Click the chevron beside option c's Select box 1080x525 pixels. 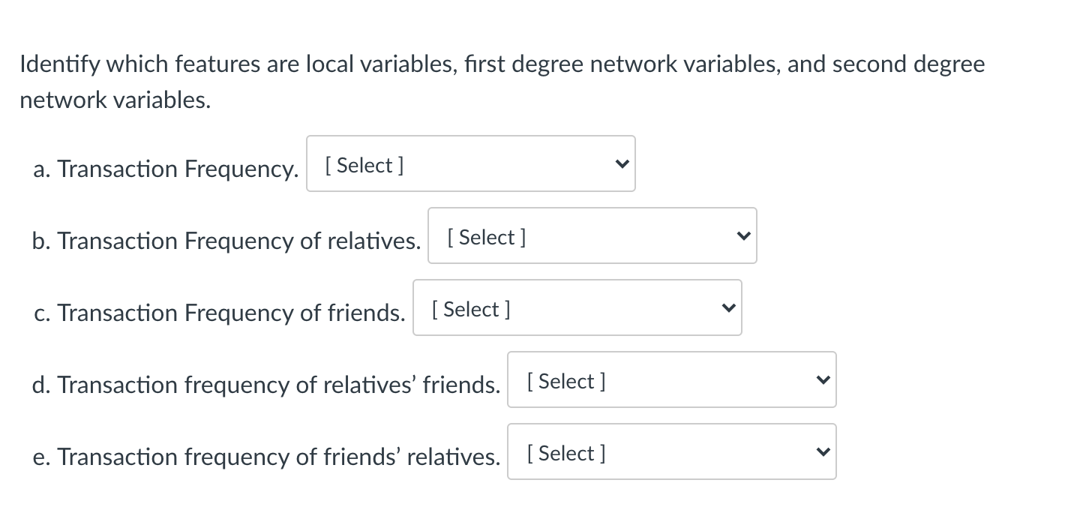(728, 307)
